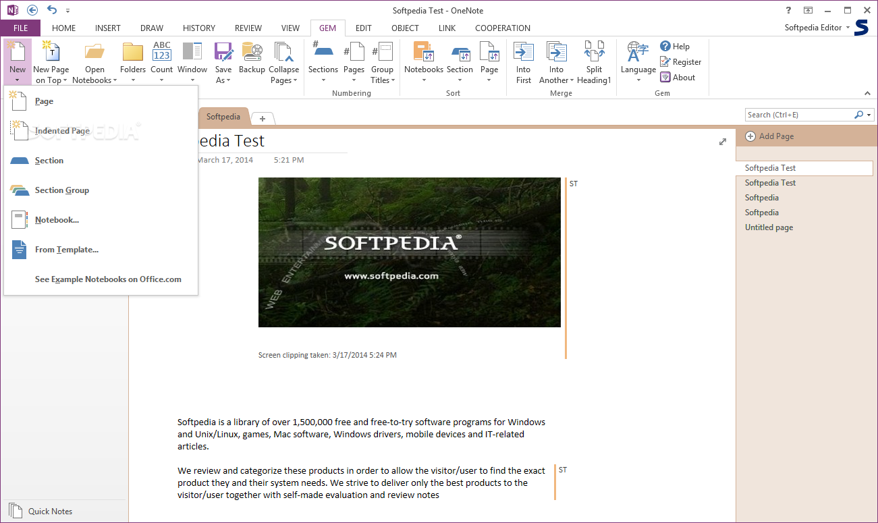Choose Section Group in the New menu

coord(101,190)
